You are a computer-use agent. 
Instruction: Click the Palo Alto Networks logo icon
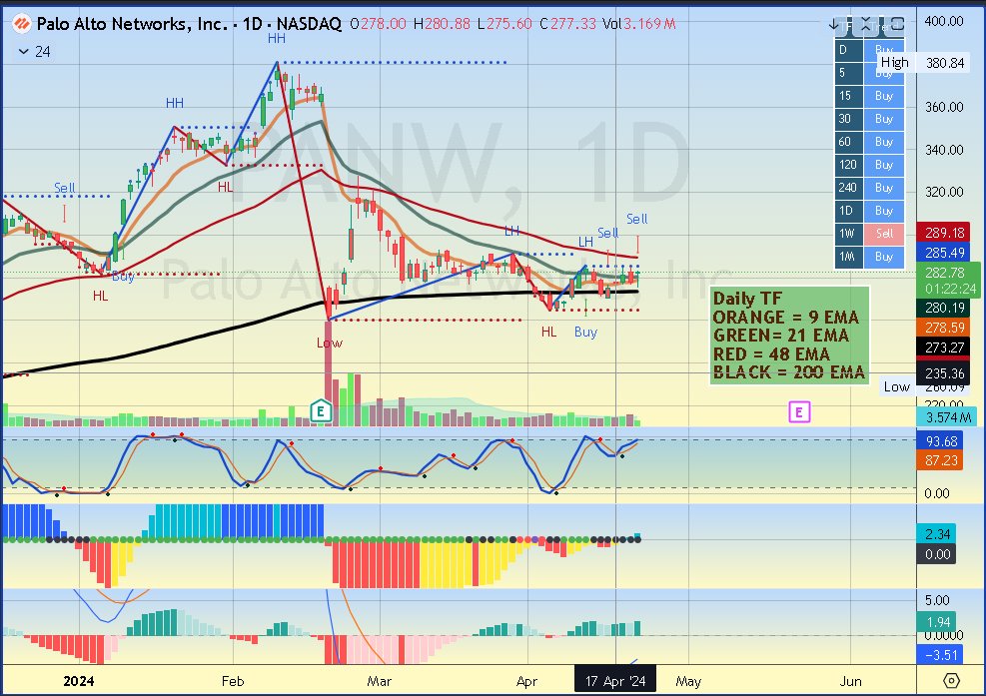pyautogui.click(x=22, y=24)
